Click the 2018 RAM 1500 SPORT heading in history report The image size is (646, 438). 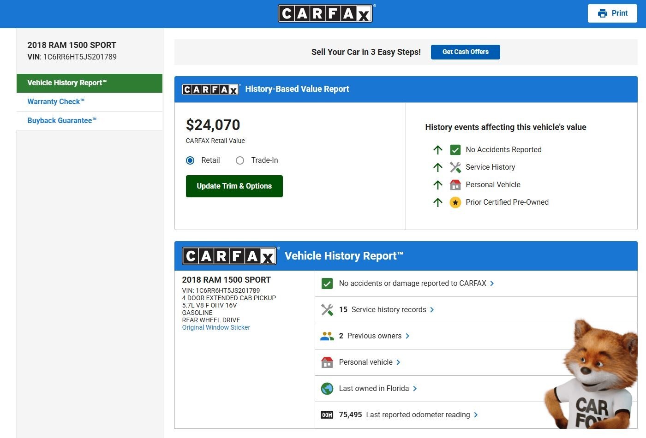point(227,280)
